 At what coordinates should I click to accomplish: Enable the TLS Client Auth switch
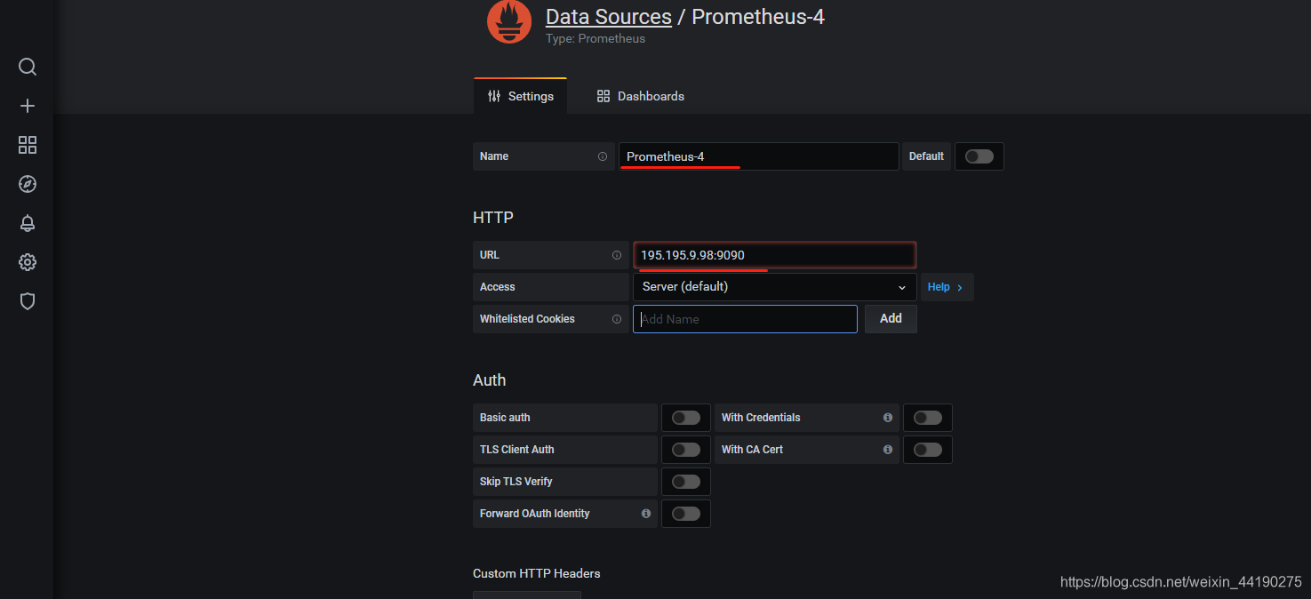[686, 450]
